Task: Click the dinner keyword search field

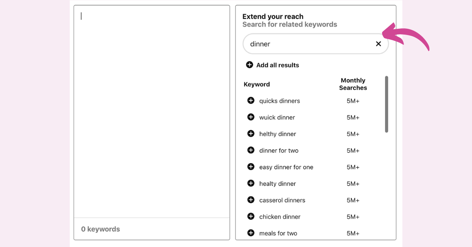Action: pos(315,44)
